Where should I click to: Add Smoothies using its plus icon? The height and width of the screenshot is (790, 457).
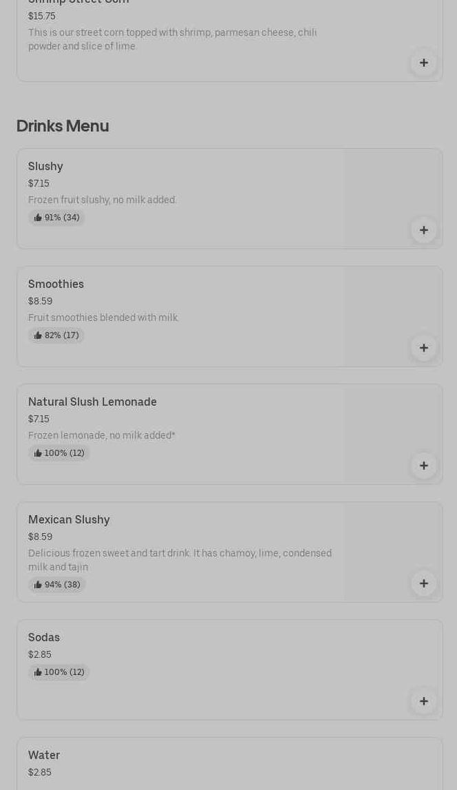[424, 348]
